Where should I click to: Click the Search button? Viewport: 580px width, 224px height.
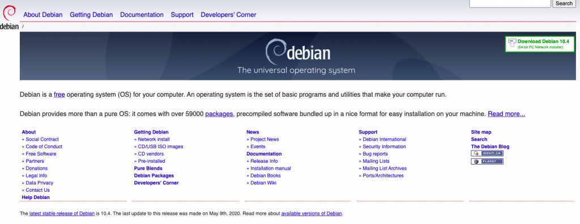(x=564, y=3)
